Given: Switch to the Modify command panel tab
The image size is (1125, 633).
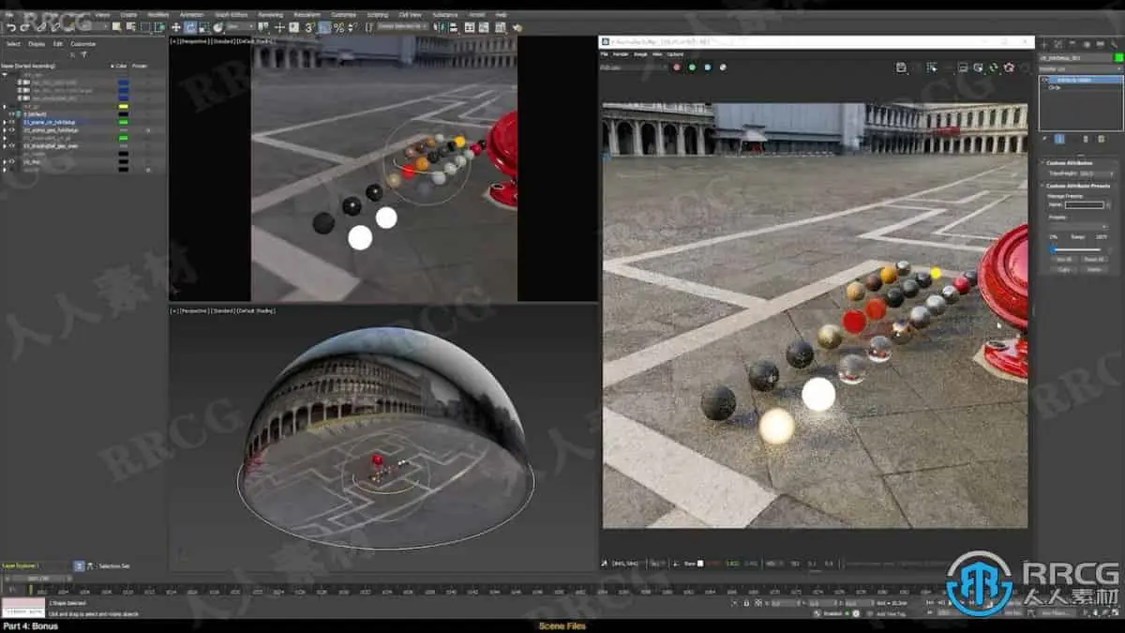Looking at the screenshot, I should 1057,44.
